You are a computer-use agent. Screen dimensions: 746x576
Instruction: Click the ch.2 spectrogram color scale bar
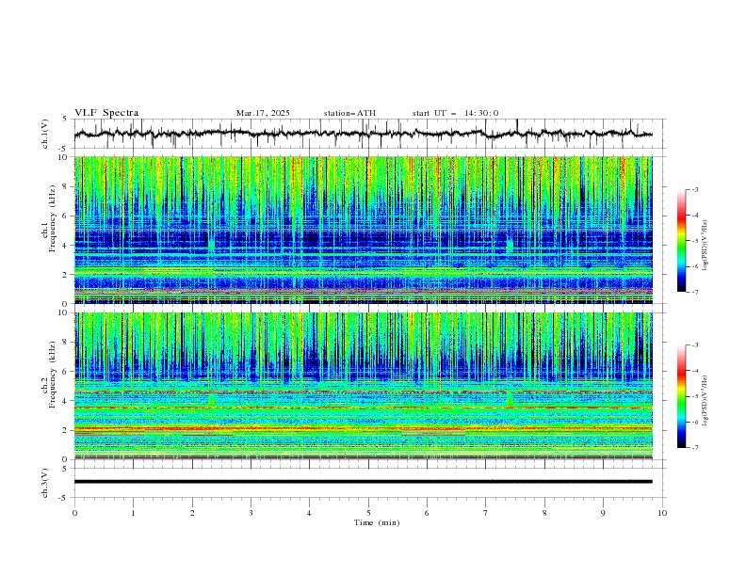681,396
